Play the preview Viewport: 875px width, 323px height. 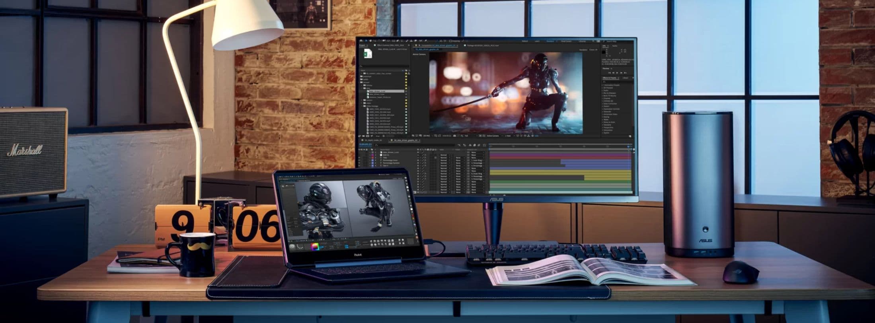[x=617, y=73]
